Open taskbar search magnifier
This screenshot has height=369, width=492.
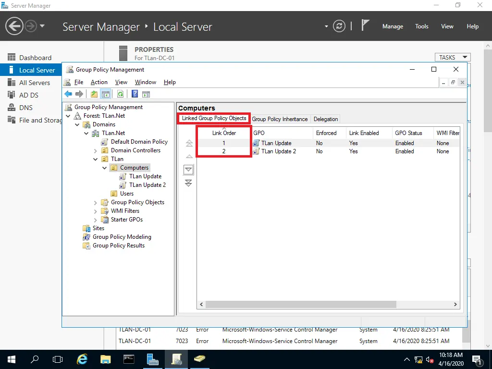pos(35,359)
